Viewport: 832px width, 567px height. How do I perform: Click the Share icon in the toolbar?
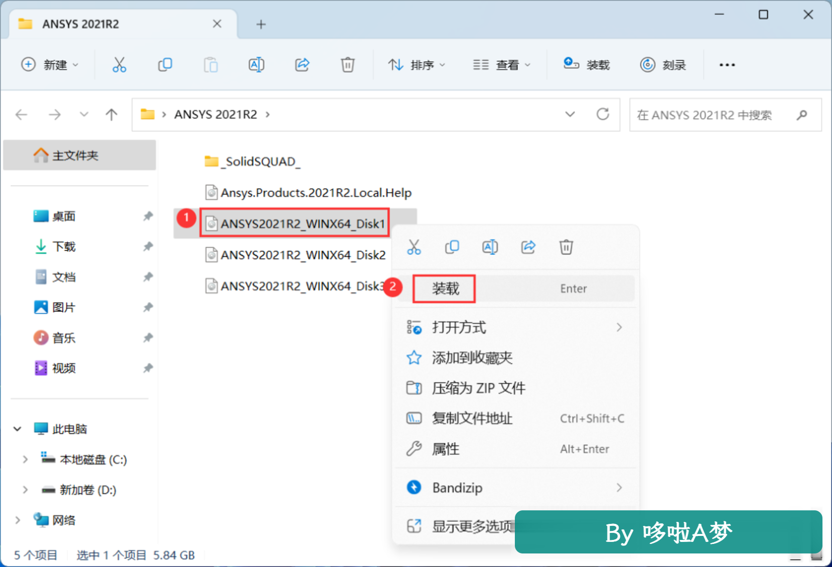pyautogui.click(x=302, y=65)
